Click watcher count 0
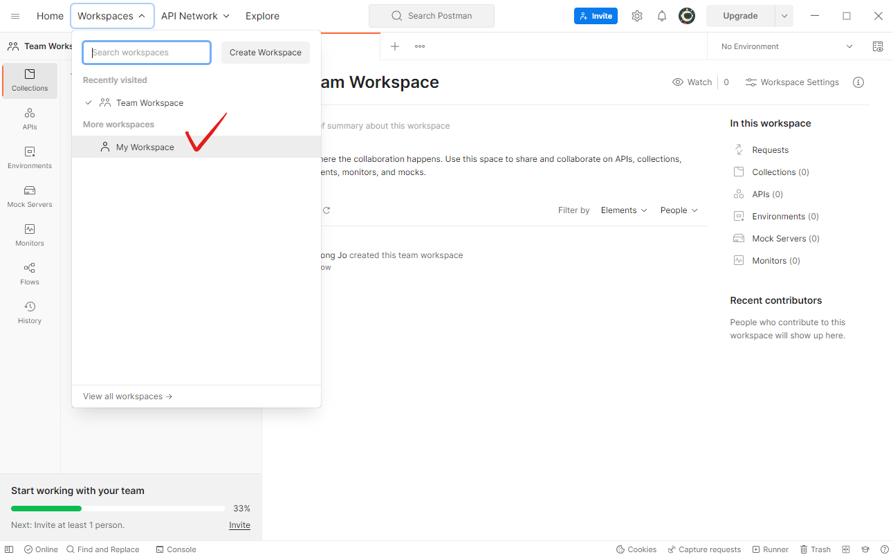 pos(726,82)
